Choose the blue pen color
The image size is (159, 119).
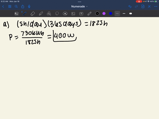(x=111, y=14)
